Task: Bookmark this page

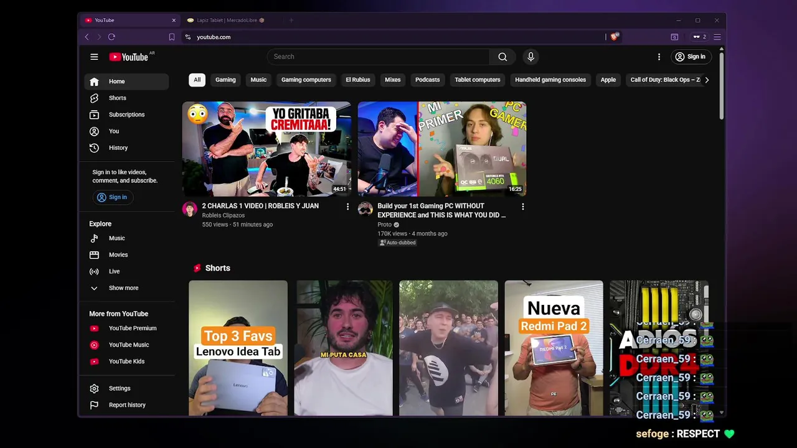Action: tap(172, 37)
